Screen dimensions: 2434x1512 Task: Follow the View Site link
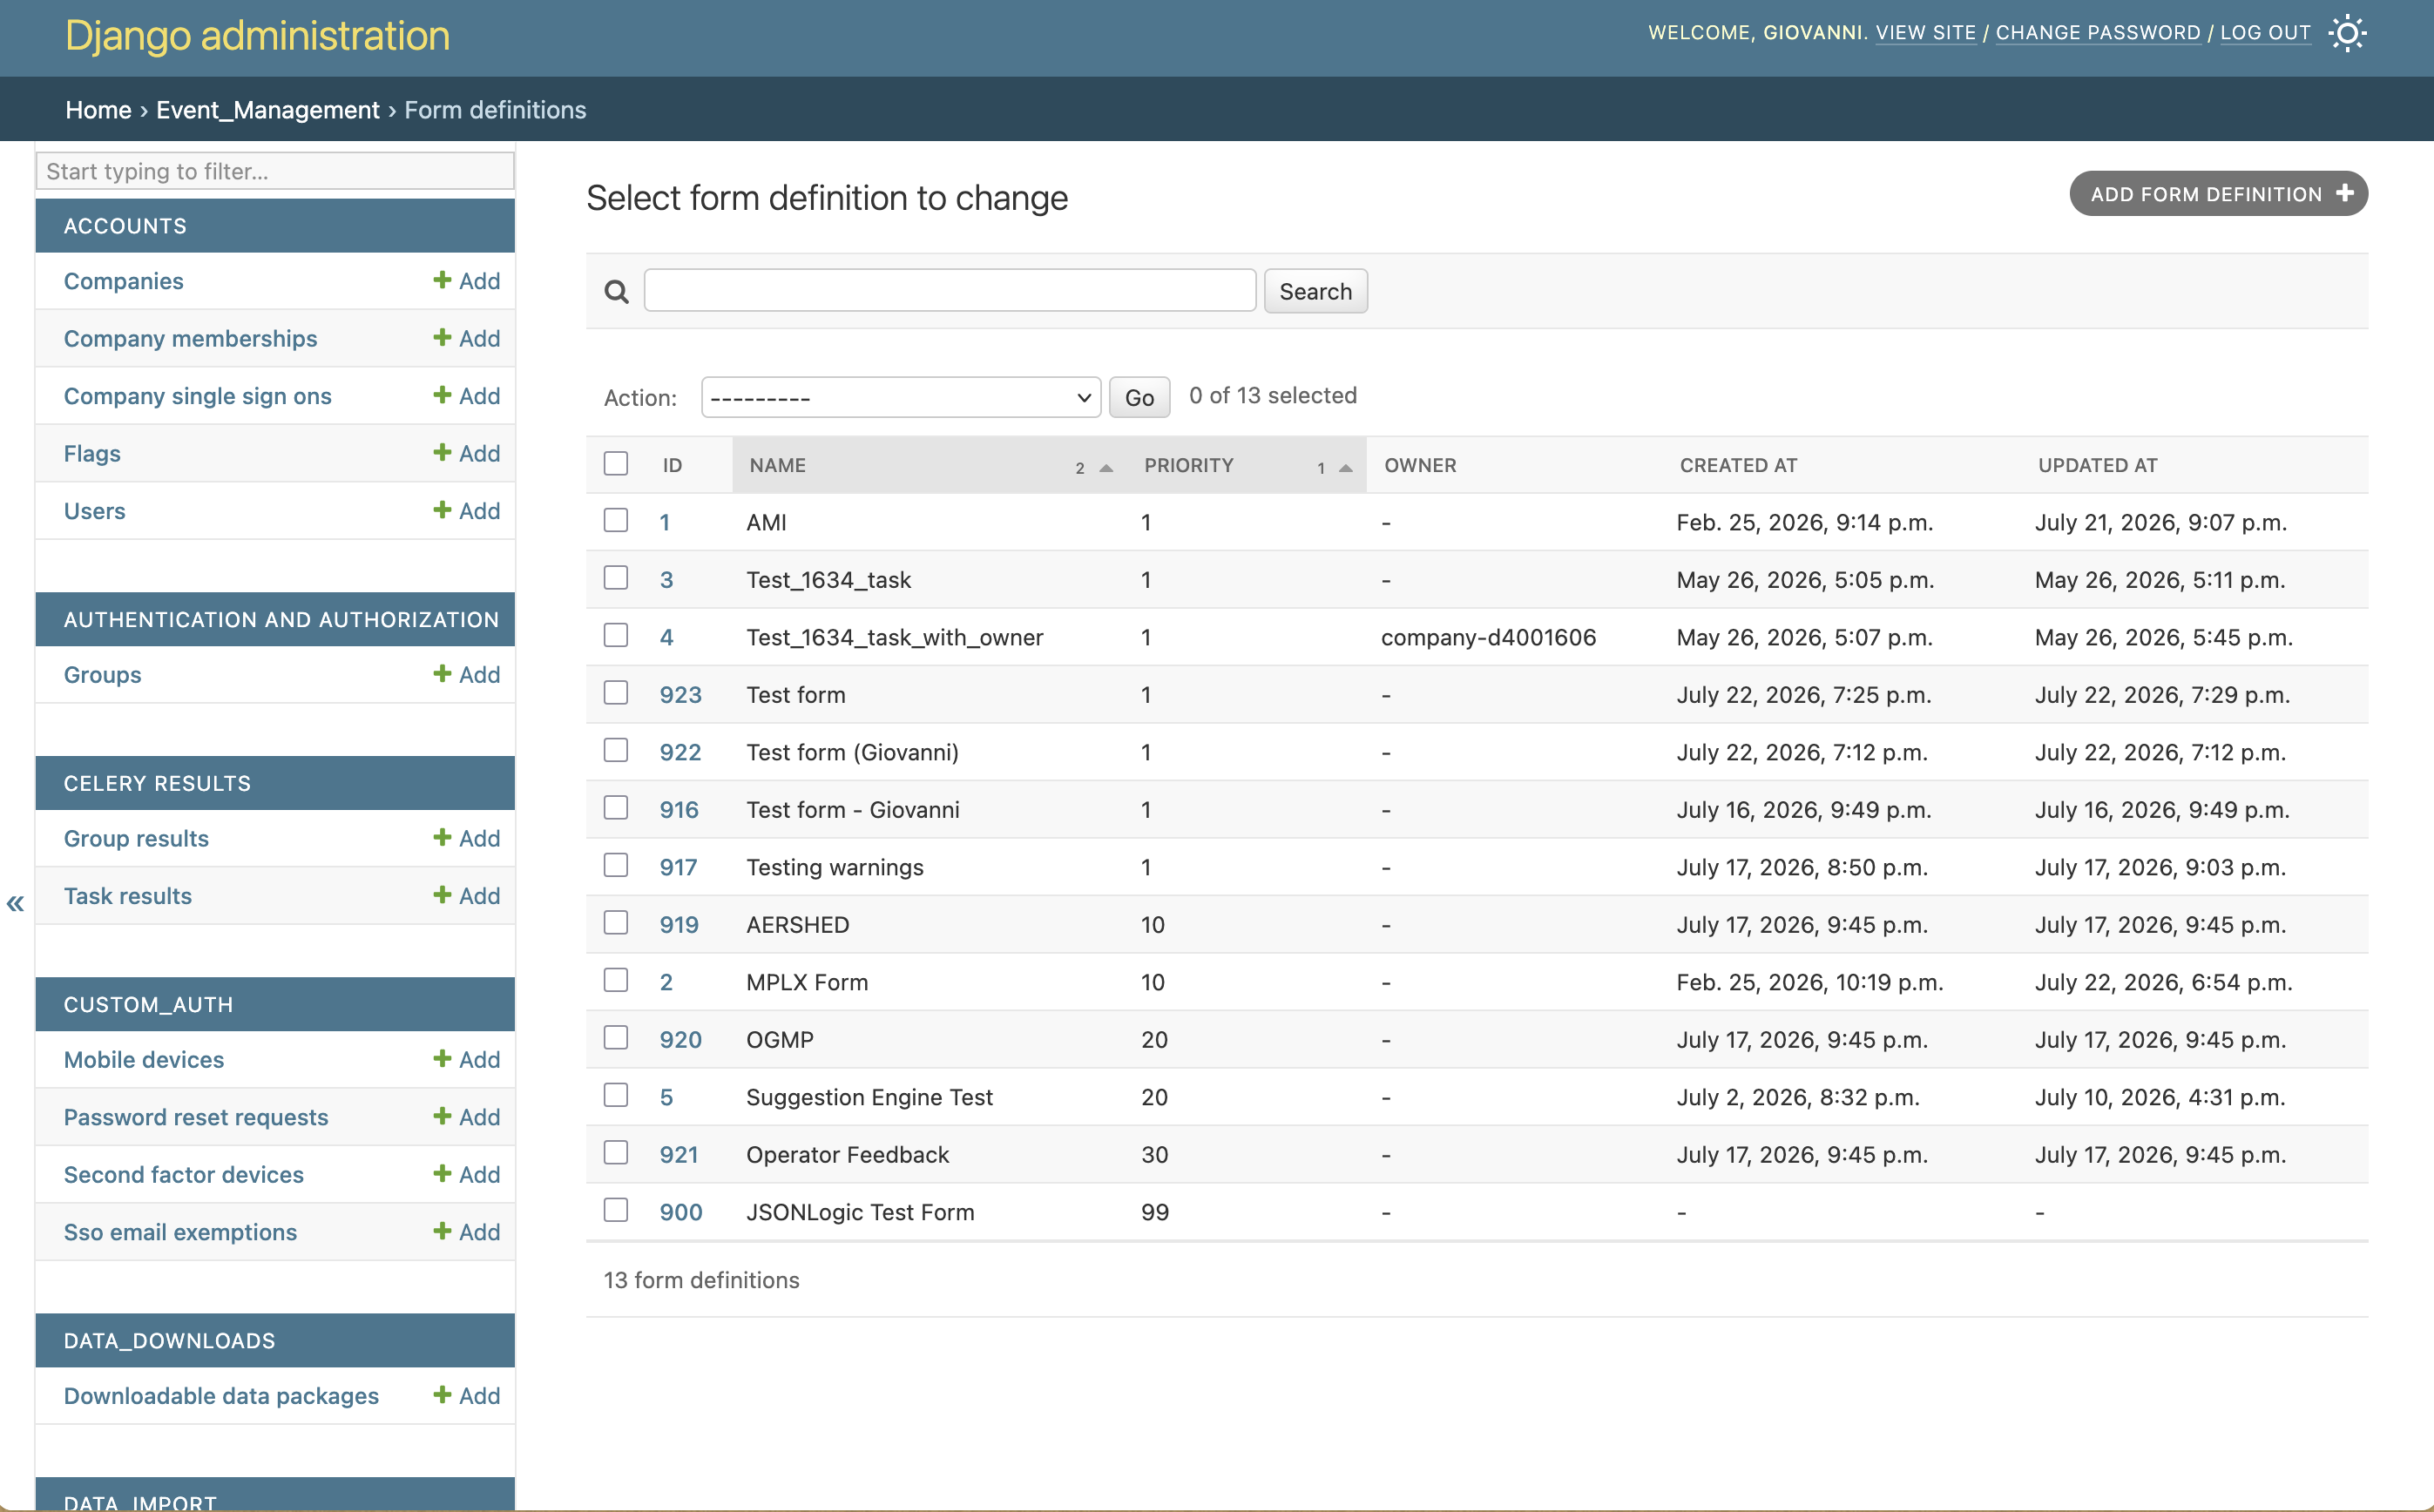[x=1925, y=33]
